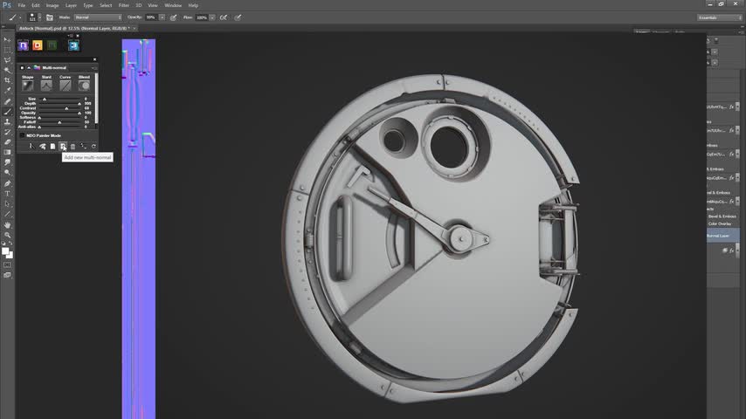This screenshot has width=746, height=419.
Task: Collapse the Multi-normal section arrow
Action: [x=29, y=68]
